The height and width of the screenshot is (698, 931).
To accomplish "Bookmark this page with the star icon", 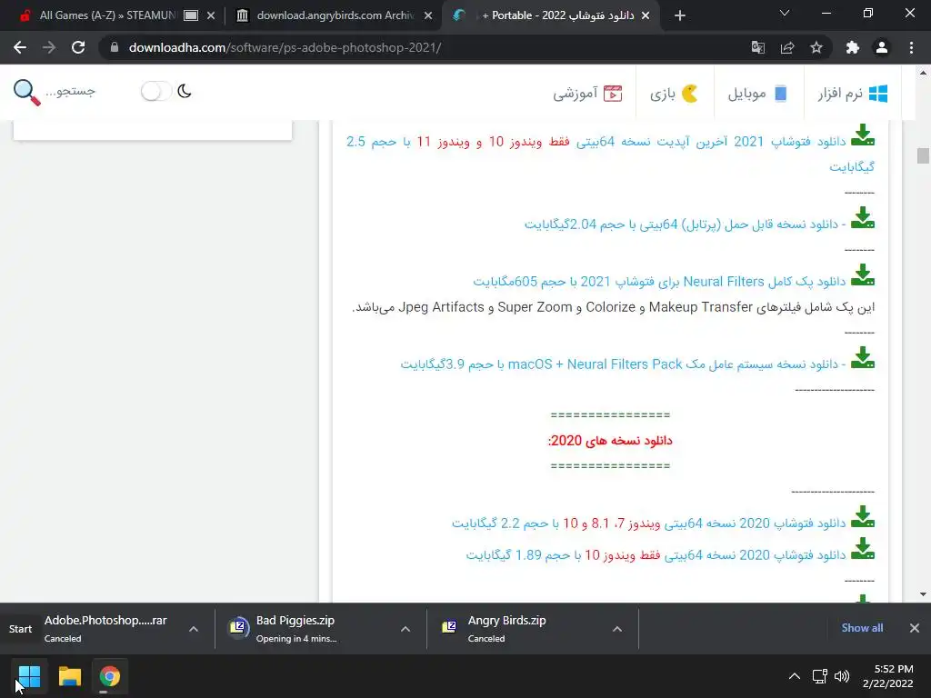I will [816, 47].
